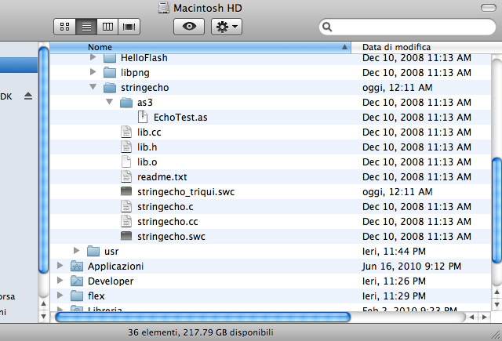Select the stringecho folder icon
This screenshot has height=341, width=502.
110,87
